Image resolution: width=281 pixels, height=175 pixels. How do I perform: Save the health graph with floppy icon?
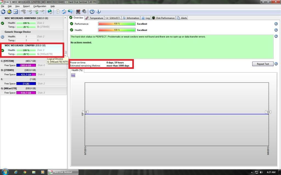coord(73,75)
